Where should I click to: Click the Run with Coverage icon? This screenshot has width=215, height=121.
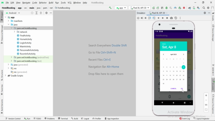[171, 8]
